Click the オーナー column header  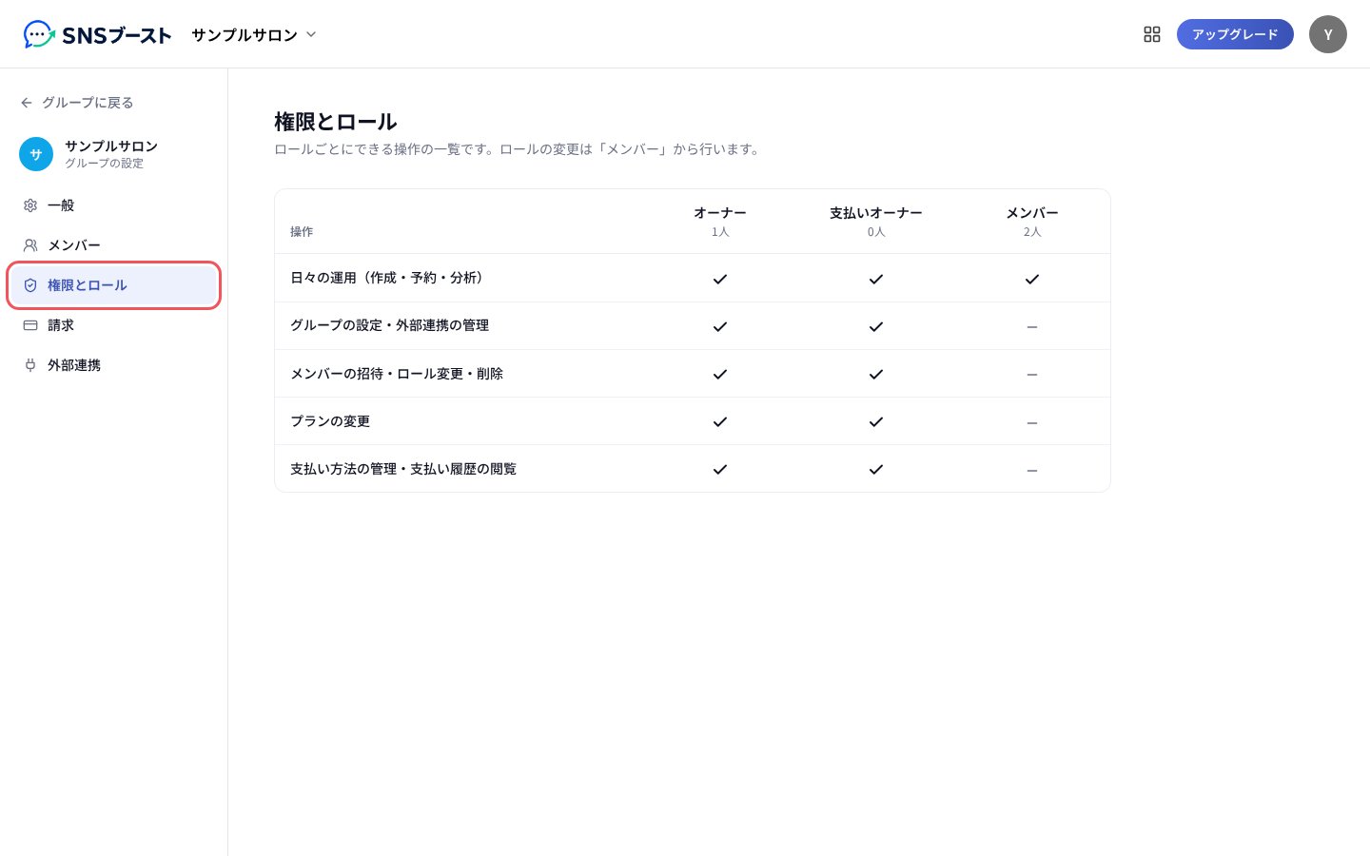click(x=720, y=213)
